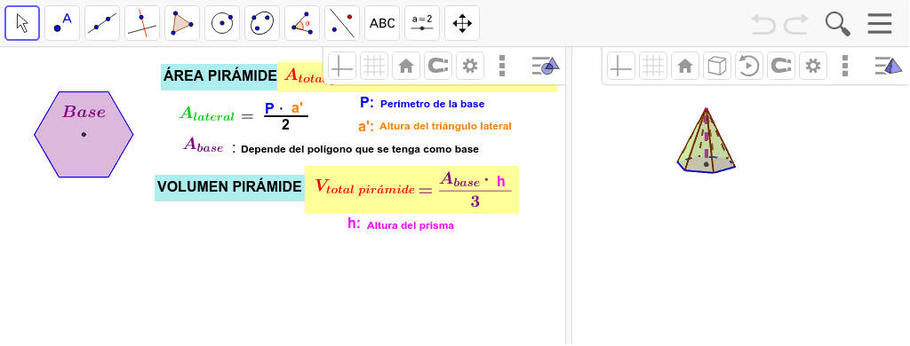Undo the last action

[x=763, y=24]
